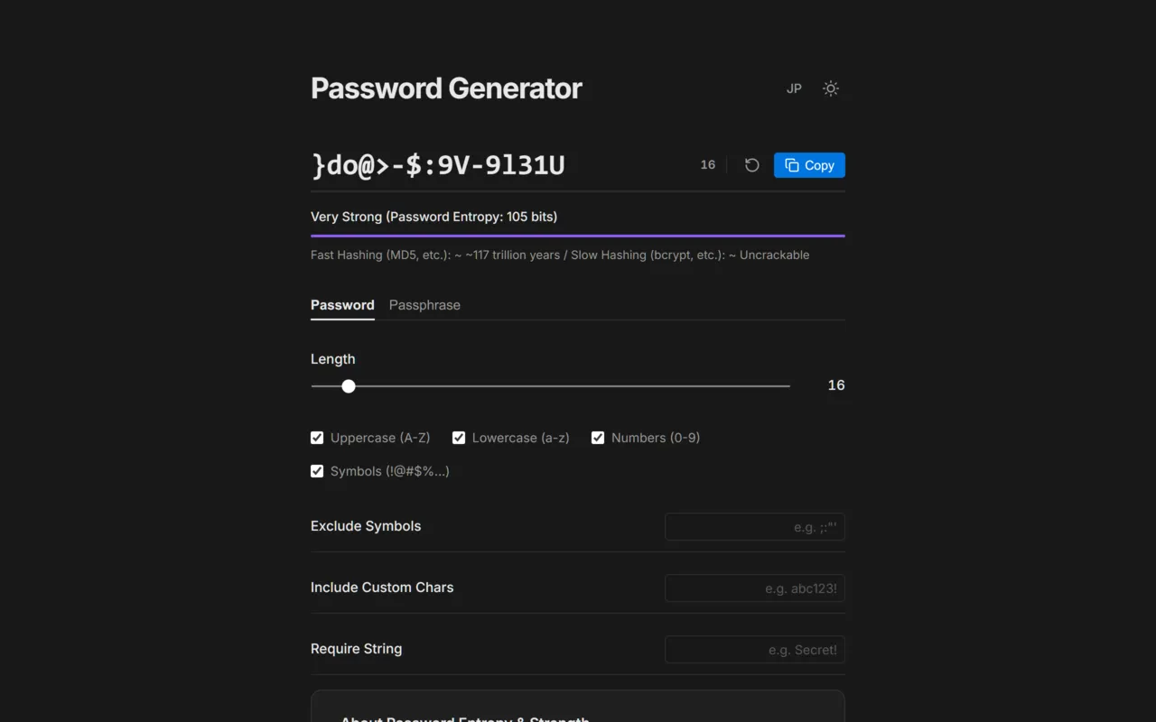
Task: Click the Fast Hashing crack time text
Action: tap(560, 255)
